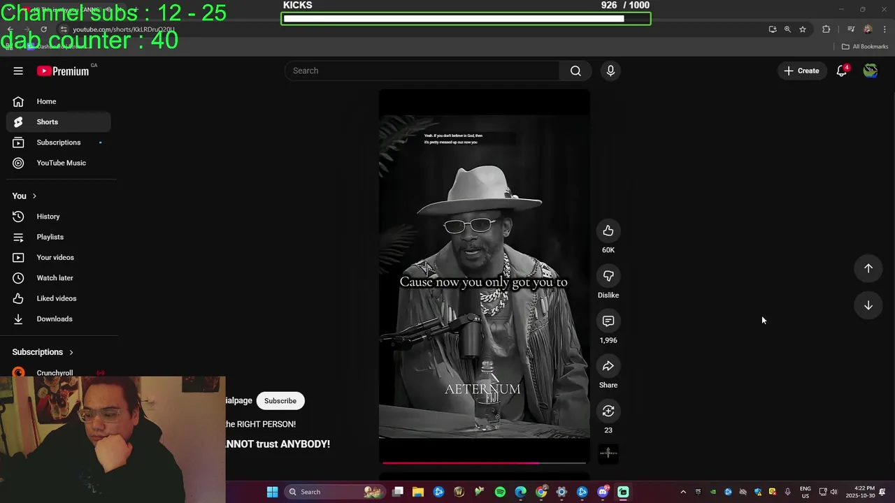Expand the You section
The width and height of the screenshot is (895, 503).
tap(24, 196)
